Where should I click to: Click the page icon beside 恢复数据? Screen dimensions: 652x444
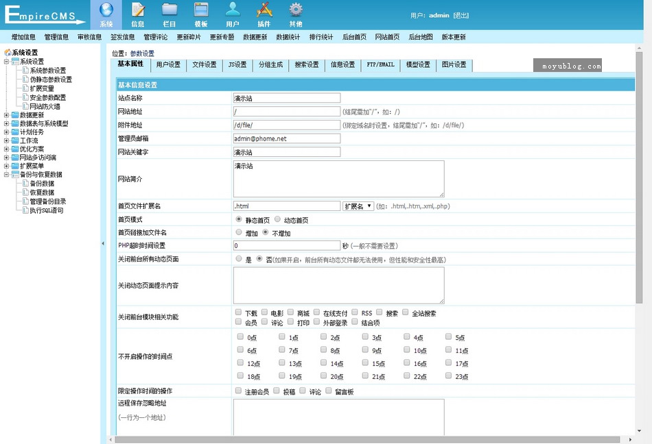[x=26, y=193]
